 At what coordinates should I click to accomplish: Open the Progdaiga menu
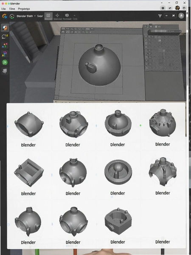coord(24,9)
